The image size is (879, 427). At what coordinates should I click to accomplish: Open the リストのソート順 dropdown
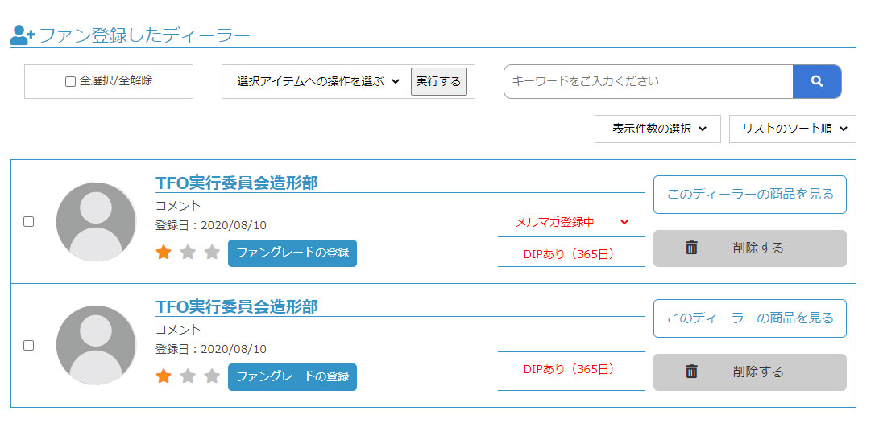point(792,129)
